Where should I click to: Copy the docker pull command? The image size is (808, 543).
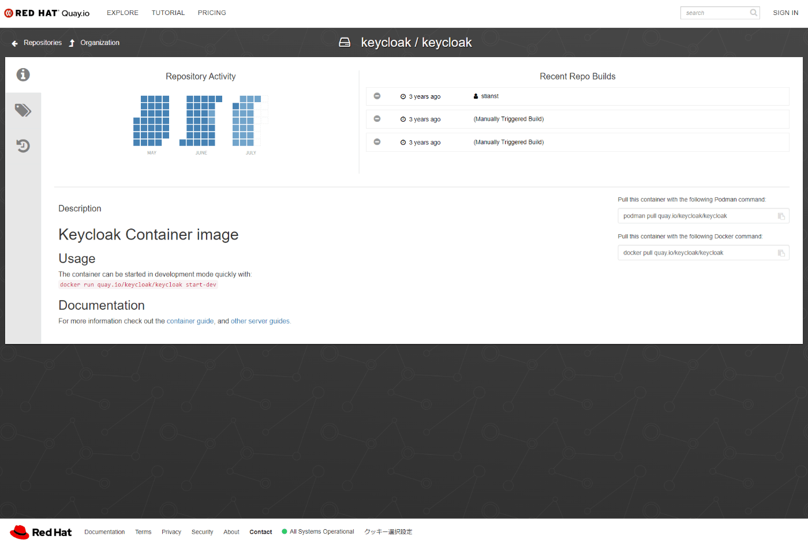click(x=781, y=253)
